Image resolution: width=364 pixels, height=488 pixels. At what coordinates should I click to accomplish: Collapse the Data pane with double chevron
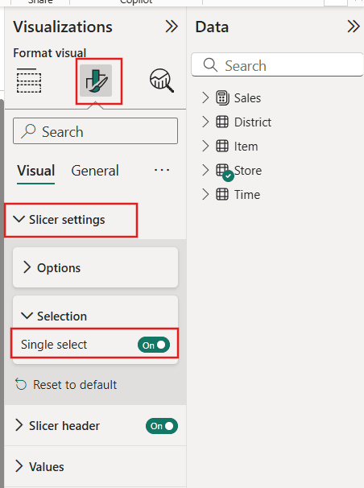(x=354, y=27)
